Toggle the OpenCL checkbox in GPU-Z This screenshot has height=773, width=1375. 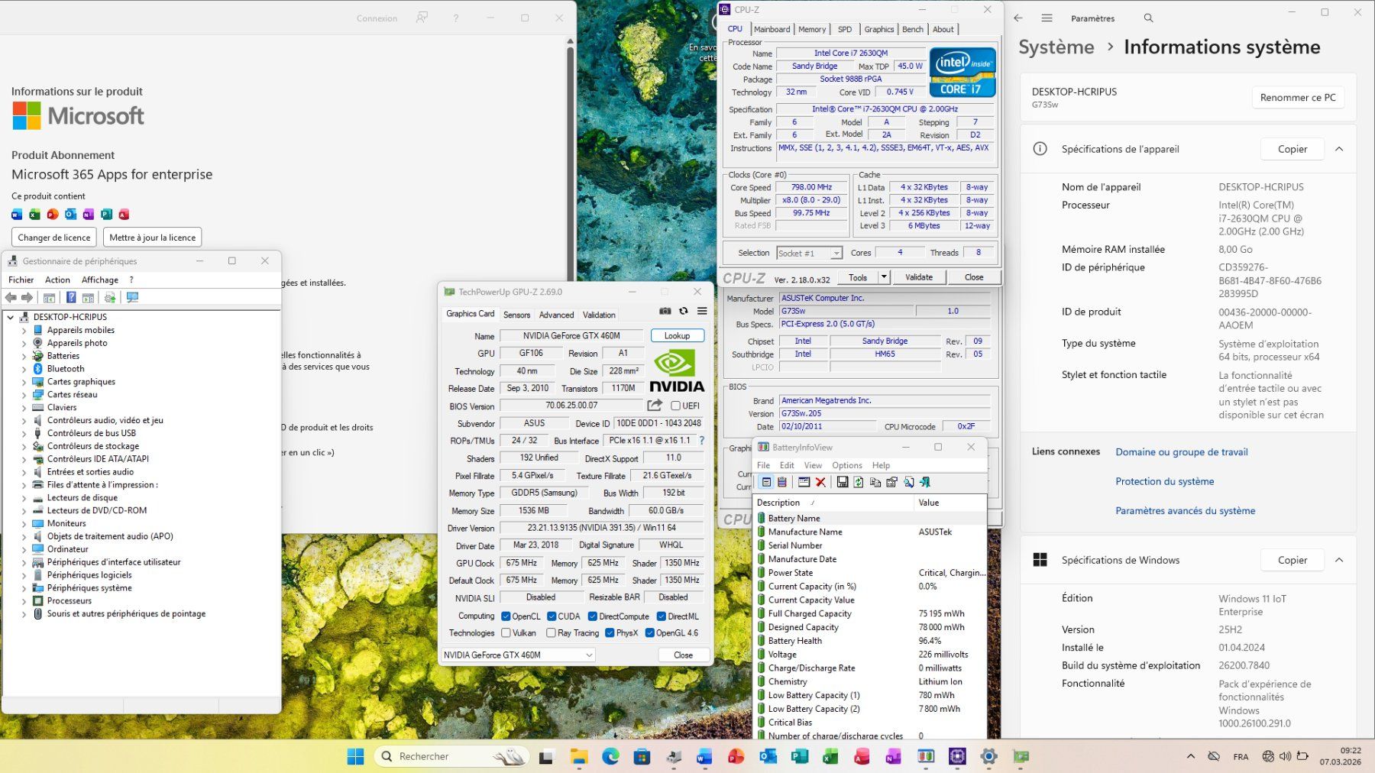click(506, 616)
